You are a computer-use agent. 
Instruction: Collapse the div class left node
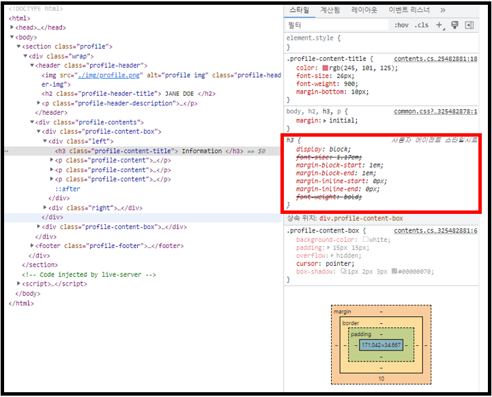tap(45, 141)
